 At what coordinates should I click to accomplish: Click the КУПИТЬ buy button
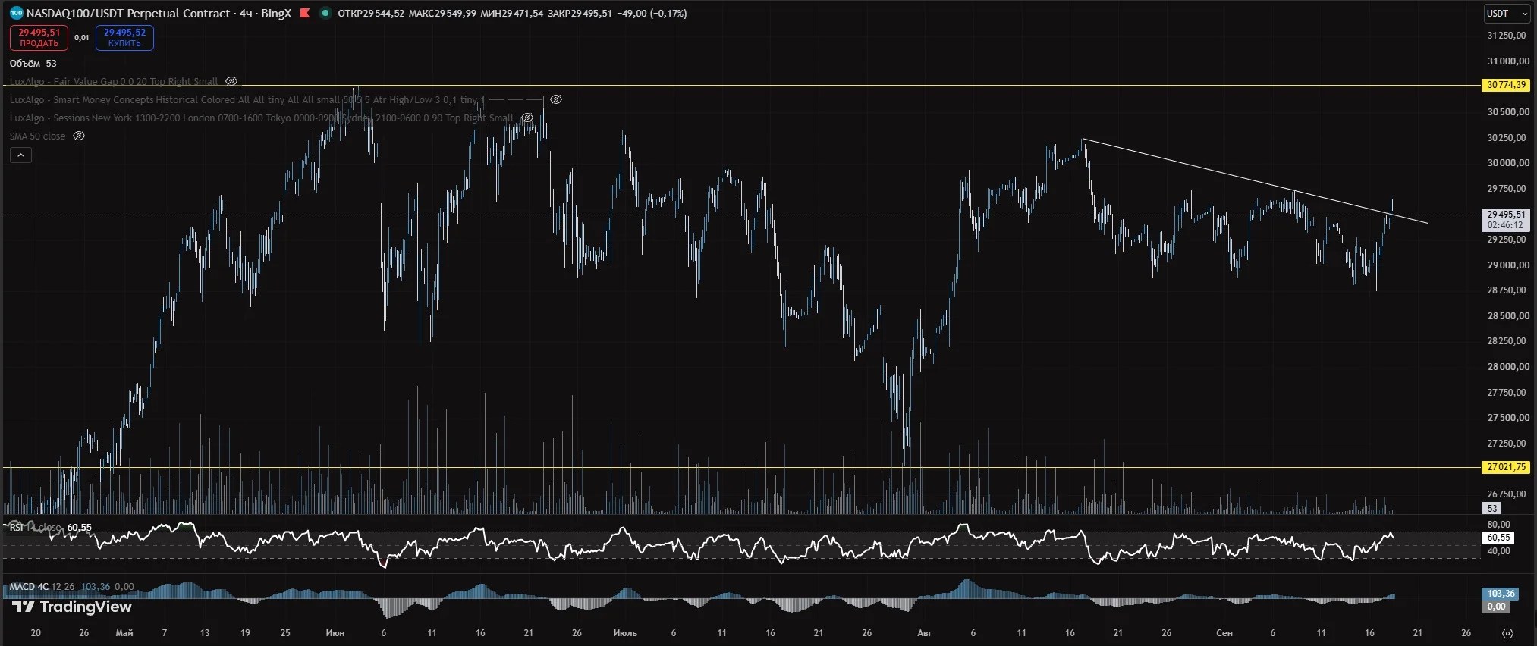coord(124,37)
